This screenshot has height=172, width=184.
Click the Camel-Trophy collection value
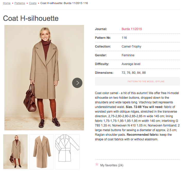131,47
